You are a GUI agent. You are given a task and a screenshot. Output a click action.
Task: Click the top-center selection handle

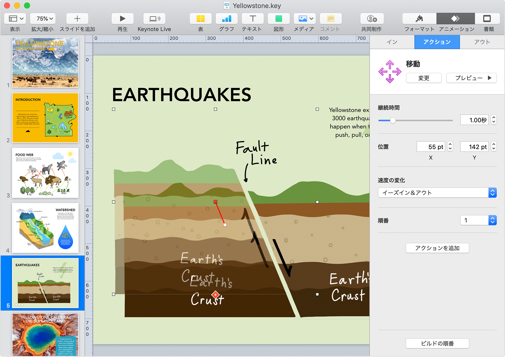(215, 109)
